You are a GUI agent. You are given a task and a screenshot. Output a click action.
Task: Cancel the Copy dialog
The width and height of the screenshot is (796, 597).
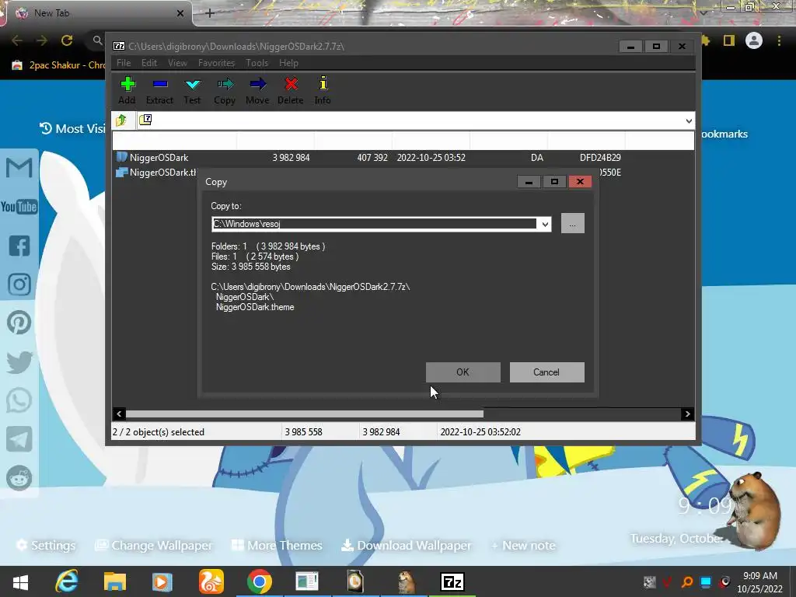click(x=546, y=372)
